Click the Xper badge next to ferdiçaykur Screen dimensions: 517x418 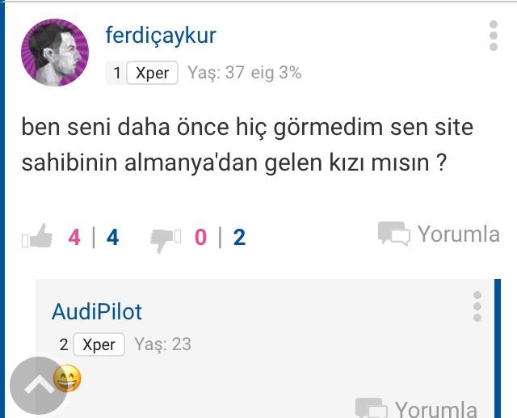(x=153, y=73)
